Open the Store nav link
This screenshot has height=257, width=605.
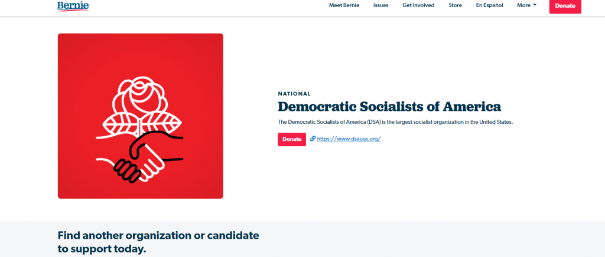point(455,5)
